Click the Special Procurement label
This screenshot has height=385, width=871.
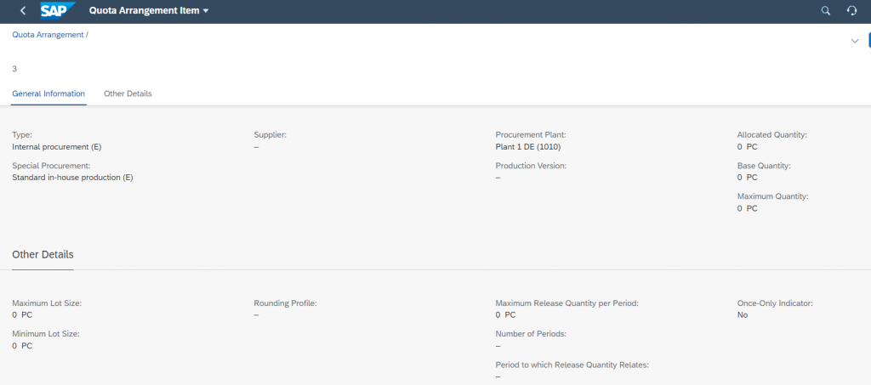51,166
